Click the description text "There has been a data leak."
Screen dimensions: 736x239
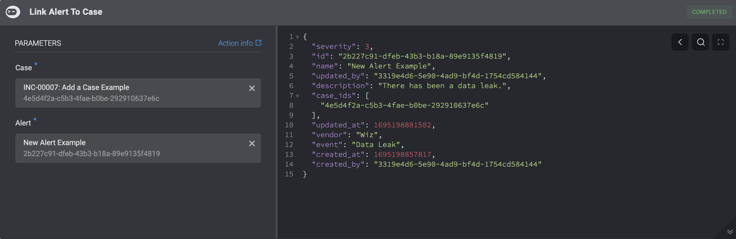click(442, 86)
